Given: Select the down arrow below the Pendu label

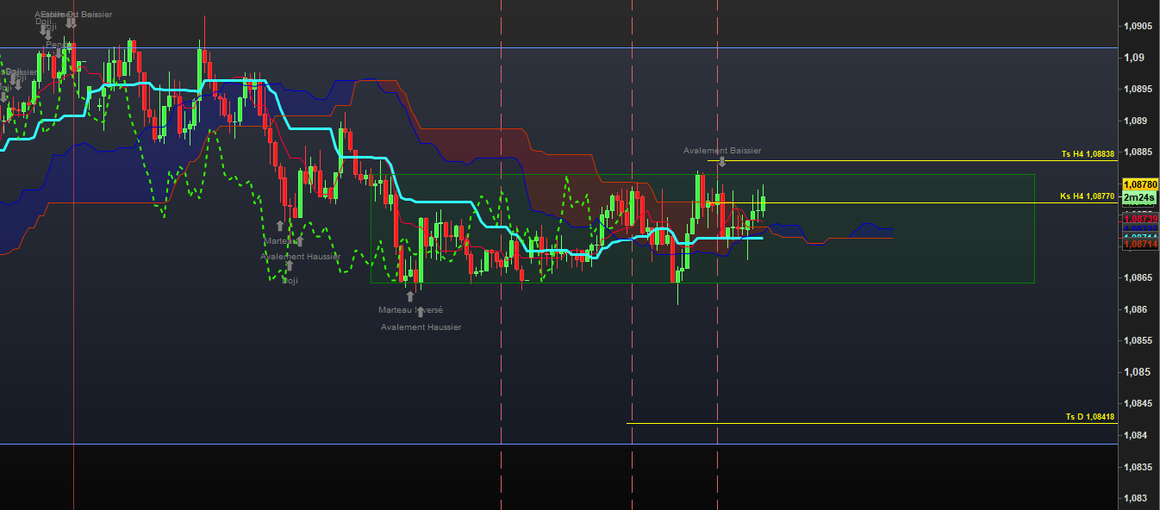Looking at the screenshot, I should tap(59, 54).
